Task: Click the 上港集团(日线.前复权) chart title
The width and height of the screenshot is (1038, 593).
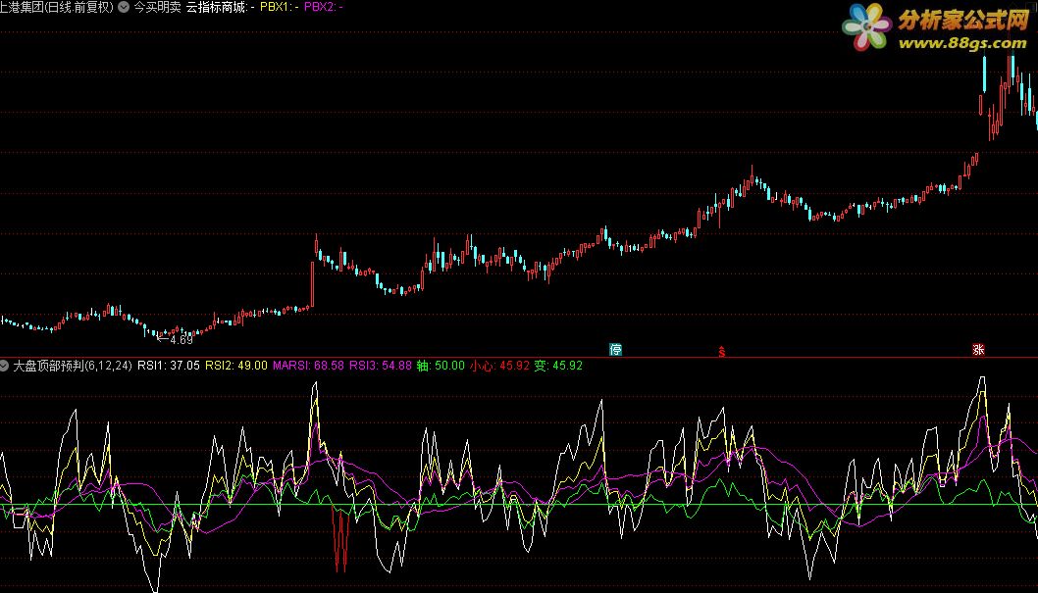Action: [x=57, y=7]
